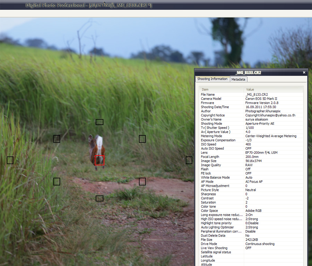Click the Value column header
The width and height of the screenshot is (312, 266).
click(250, 89)
